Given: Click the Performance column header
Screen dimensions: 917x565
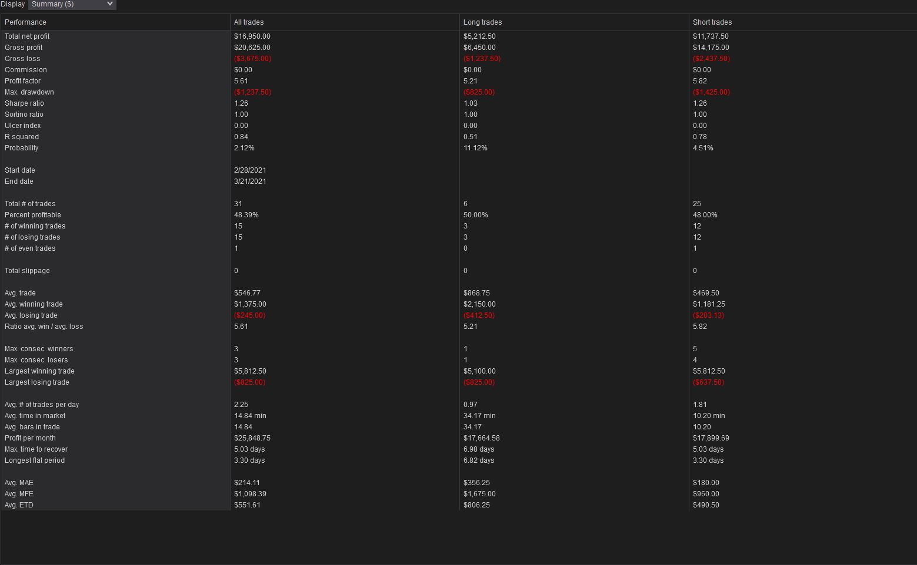Looking at the screenshot, I should tap(115, 22).
